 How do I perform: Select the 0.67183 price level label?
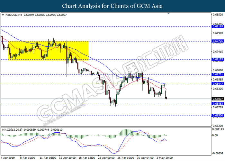tap(218, 59)
